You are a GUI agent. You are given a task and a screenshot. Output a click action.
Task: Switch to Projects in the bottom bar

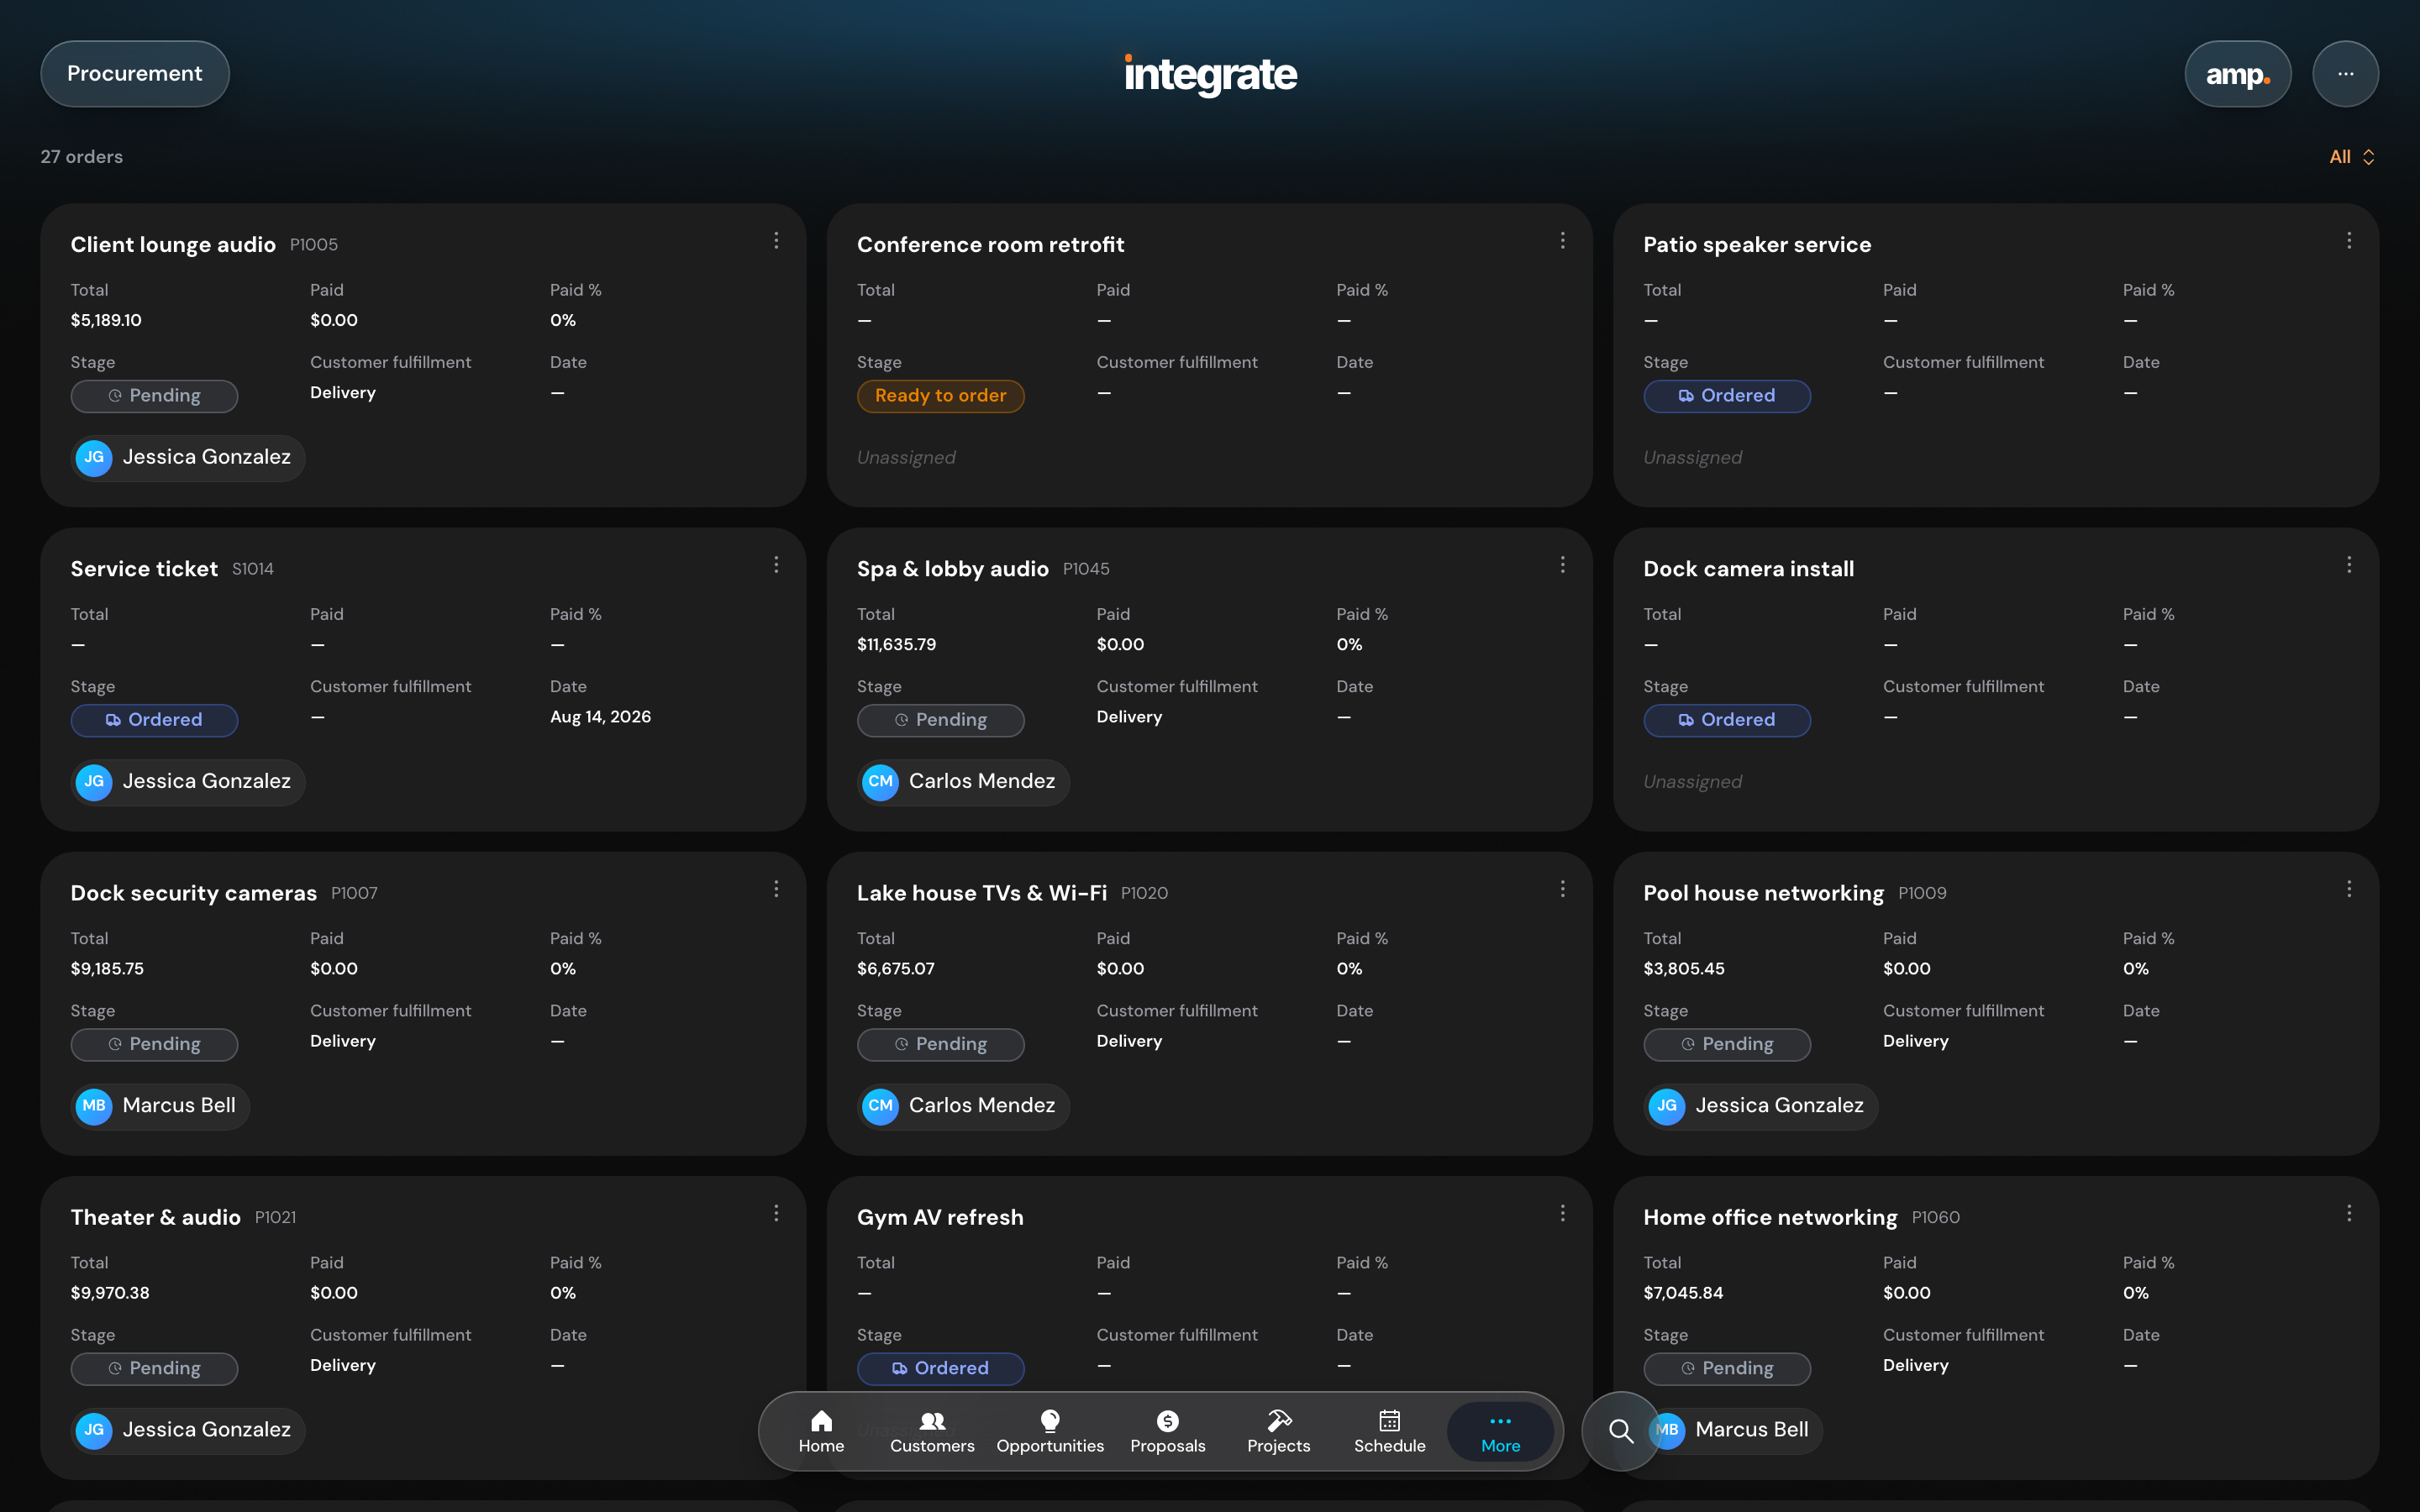click(x=1278, y=1431)
